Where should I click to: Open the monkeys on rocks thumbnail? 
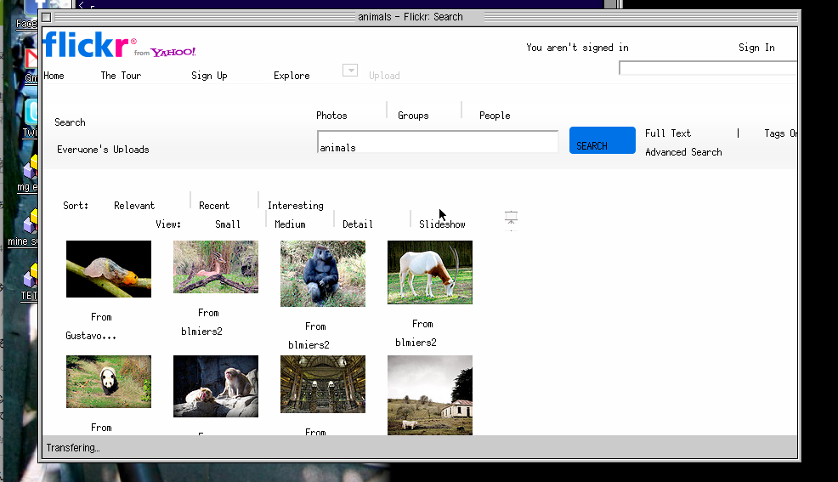click(215, 386)
